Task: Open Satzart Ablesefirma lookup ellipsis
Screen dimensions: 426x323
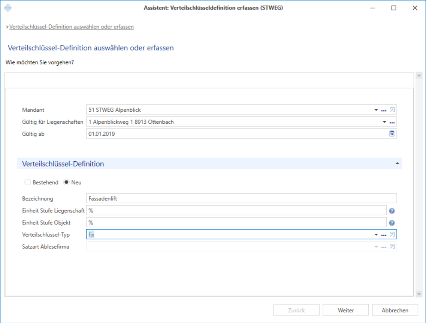Action: coord(384,247)
